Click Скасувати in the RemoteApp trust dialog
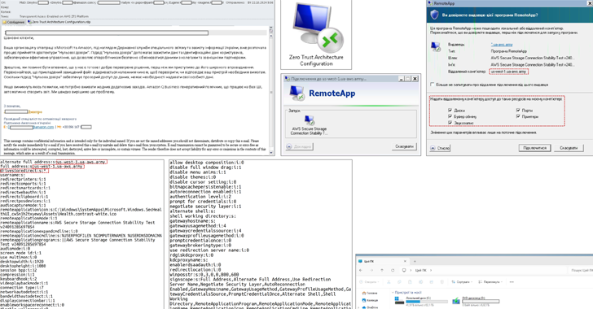The image size is (593, 309). (569, 148)
